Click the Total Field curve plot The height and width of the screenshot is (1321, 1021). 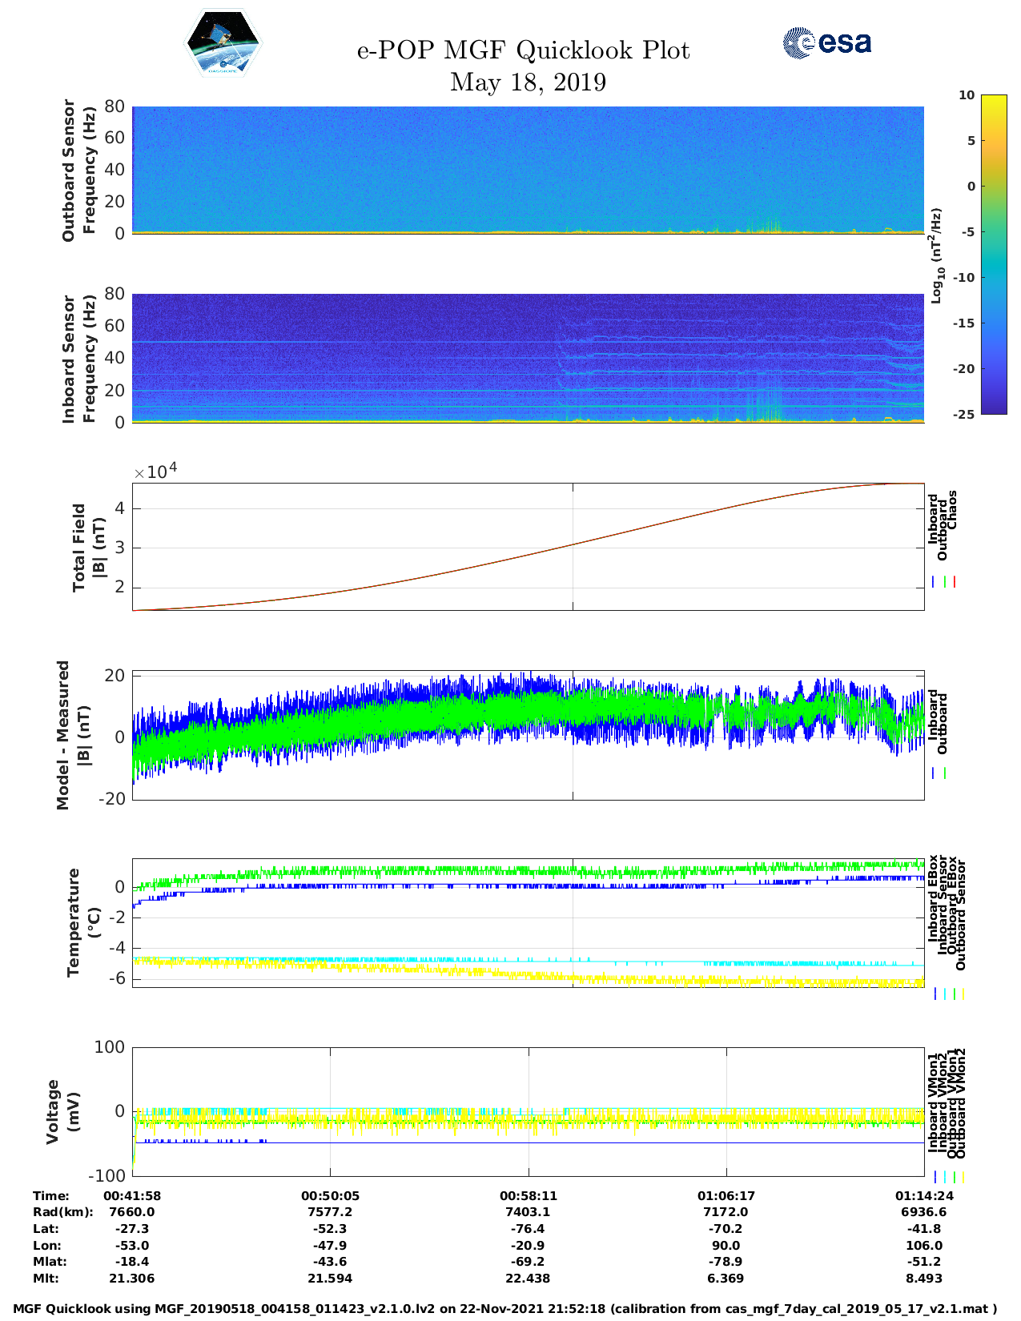(528, 547)
